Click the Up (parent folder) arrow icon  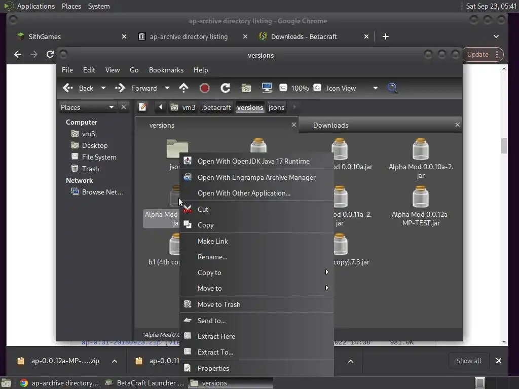pyautogui.click(x=183, y=88)
